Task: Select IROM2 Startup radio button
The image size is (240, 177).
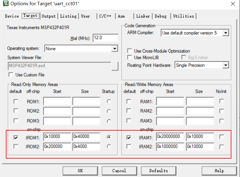Action: [x=109, y=146]
